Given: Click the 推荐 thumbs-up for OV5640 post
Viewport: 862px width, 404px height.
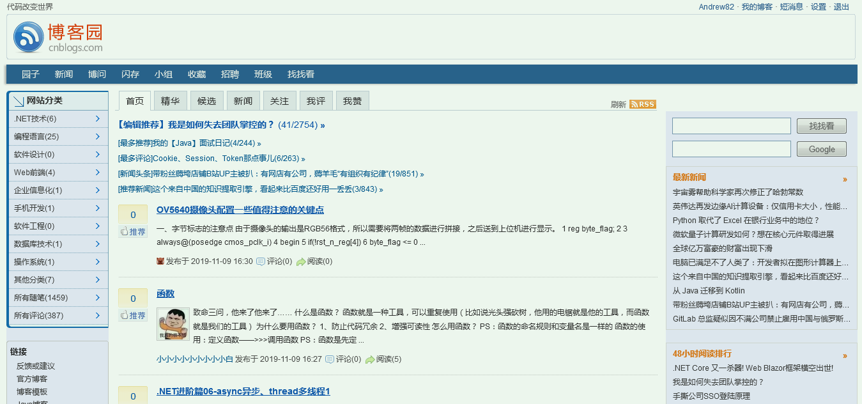Looking at the screenshot, I should pyautogui.click(x=133, y=231).
